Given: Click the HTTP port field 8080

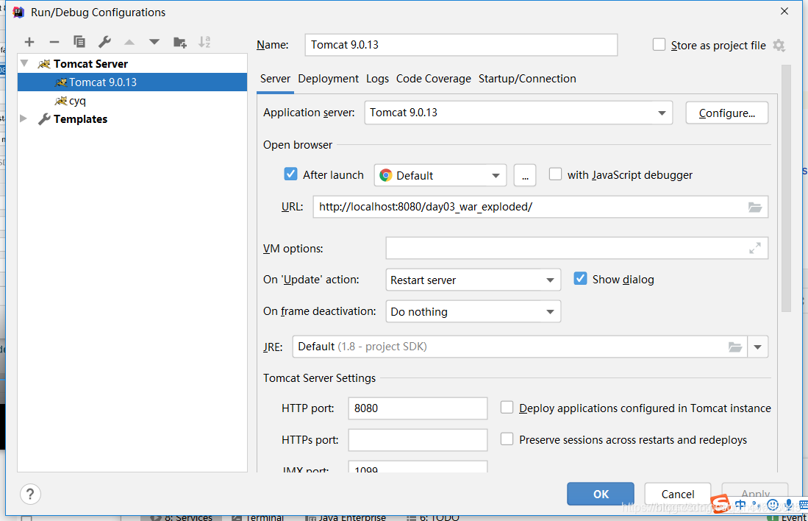Looking at the screenshot, I should click(x=418, y=408).
